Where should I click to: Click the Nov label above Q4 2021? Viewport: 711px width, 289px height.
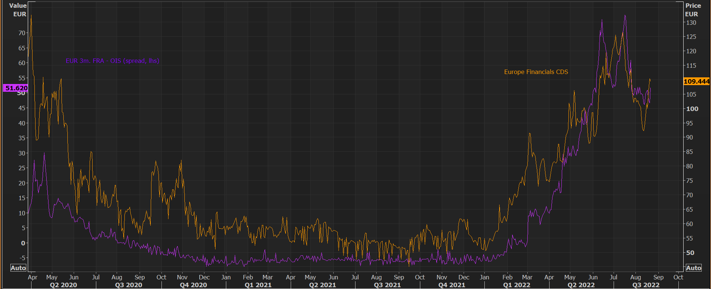click(442, 277)
